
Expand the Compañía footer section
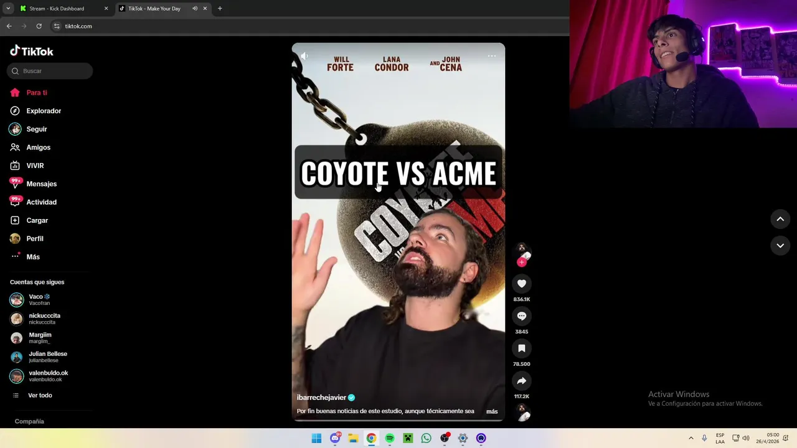click(x=29, y=421)
